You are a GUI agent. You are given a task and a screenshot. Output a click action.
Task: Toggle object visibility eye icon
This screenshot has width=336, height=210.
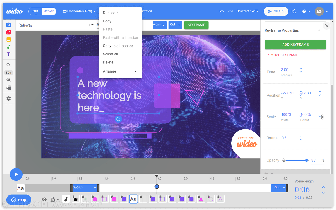[44, 199]
